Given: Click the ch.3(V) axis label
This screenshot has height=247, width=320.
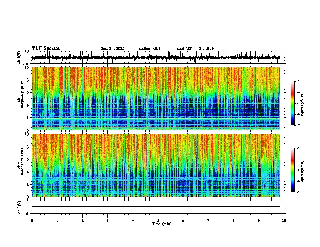Looking at the screenshot, I should coord(19,207).
